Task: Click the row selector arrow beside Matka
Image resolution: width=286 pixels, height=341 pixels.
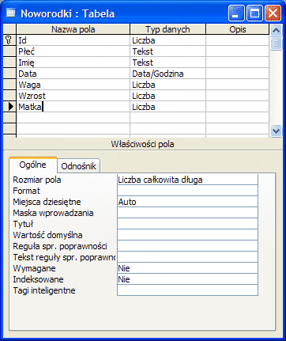Action: click(9, 107)
